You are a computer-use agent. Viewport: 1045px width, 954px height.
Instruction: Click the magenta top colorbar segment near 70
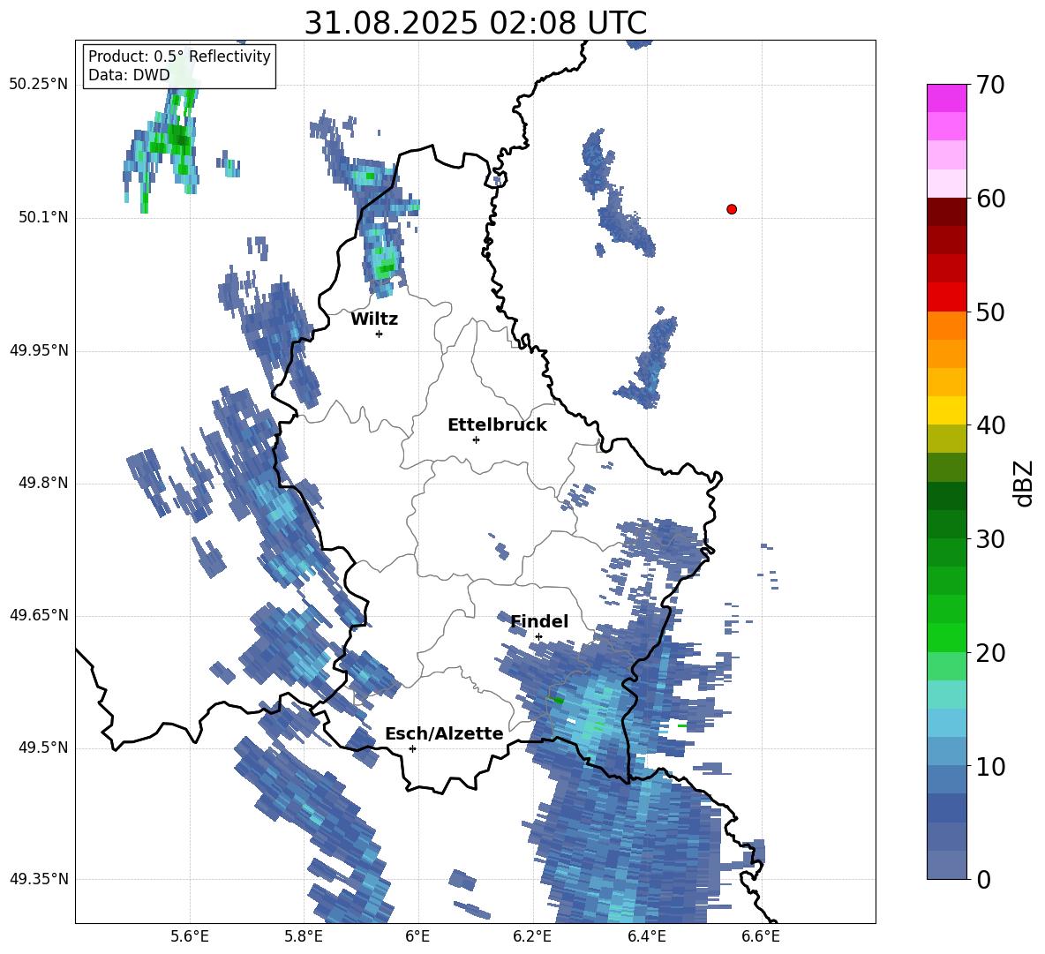pyautogui.click(x=946, y=98)
